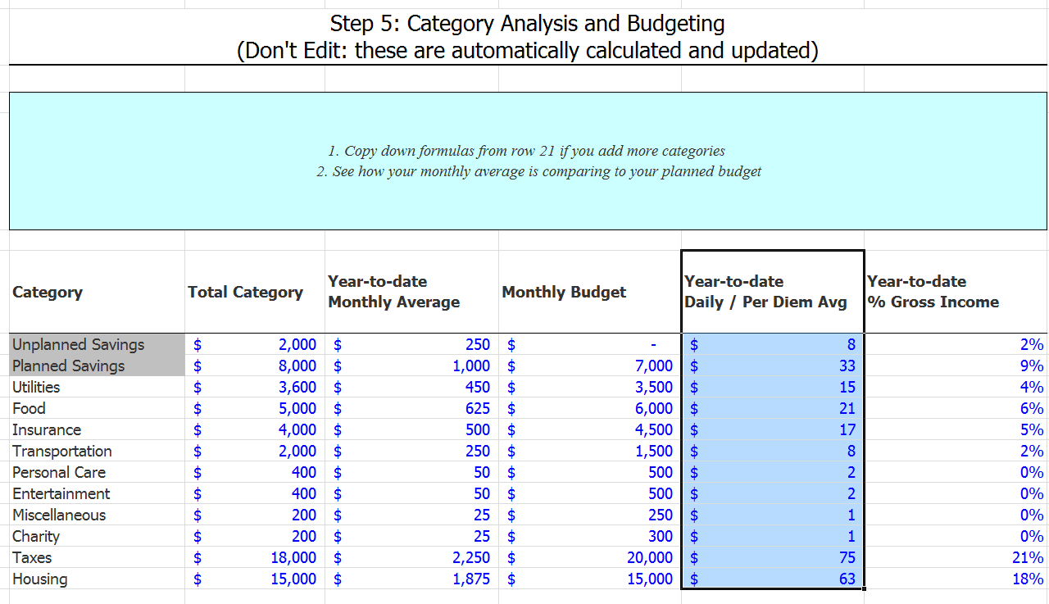Select the Insurance total category value 4,000
1049x604 pixels.
pos(255,429)
